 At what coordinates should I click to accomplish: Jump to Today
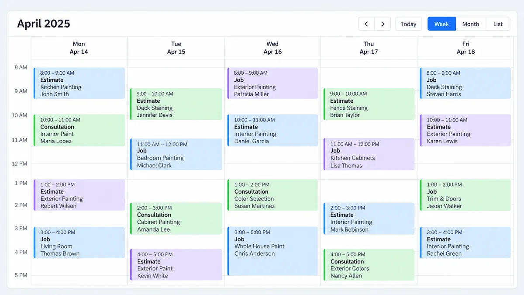click(409, 24)
